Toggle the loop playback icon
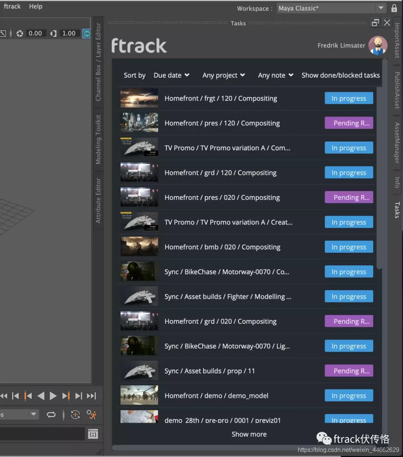 coord(51,415)
